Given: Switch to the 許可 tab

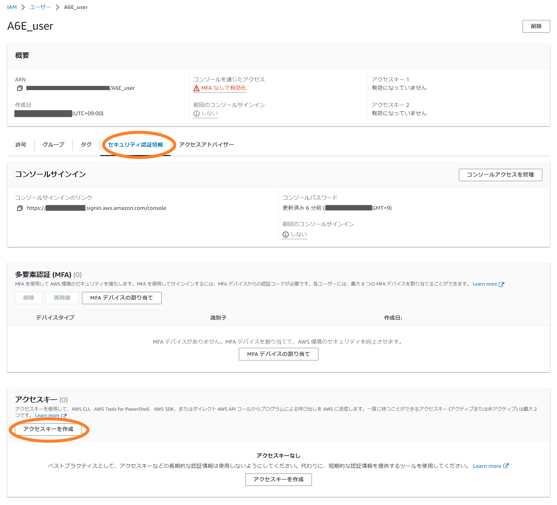Looking at the screenshot, I should [x=21, y=145].
